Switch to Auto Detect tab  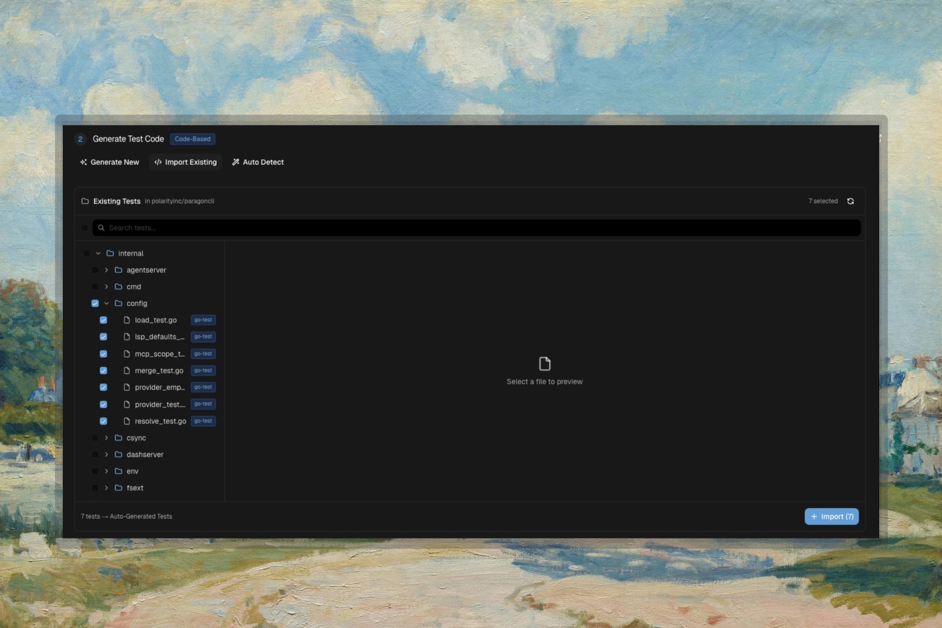click(x=258, y=162)
